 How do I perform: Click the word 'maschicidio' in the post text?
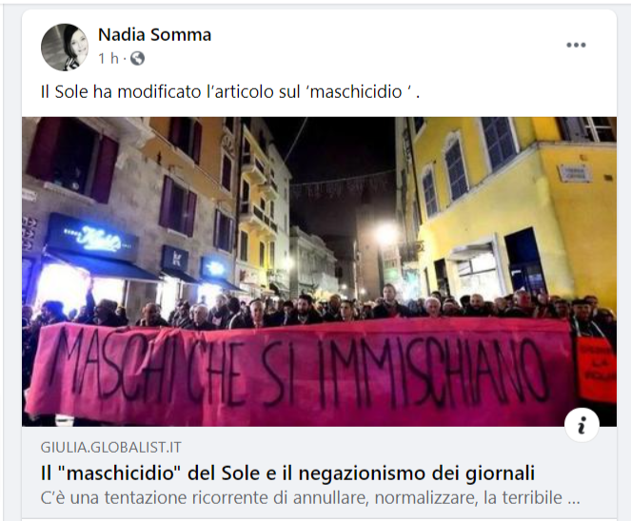pos(356,92)
